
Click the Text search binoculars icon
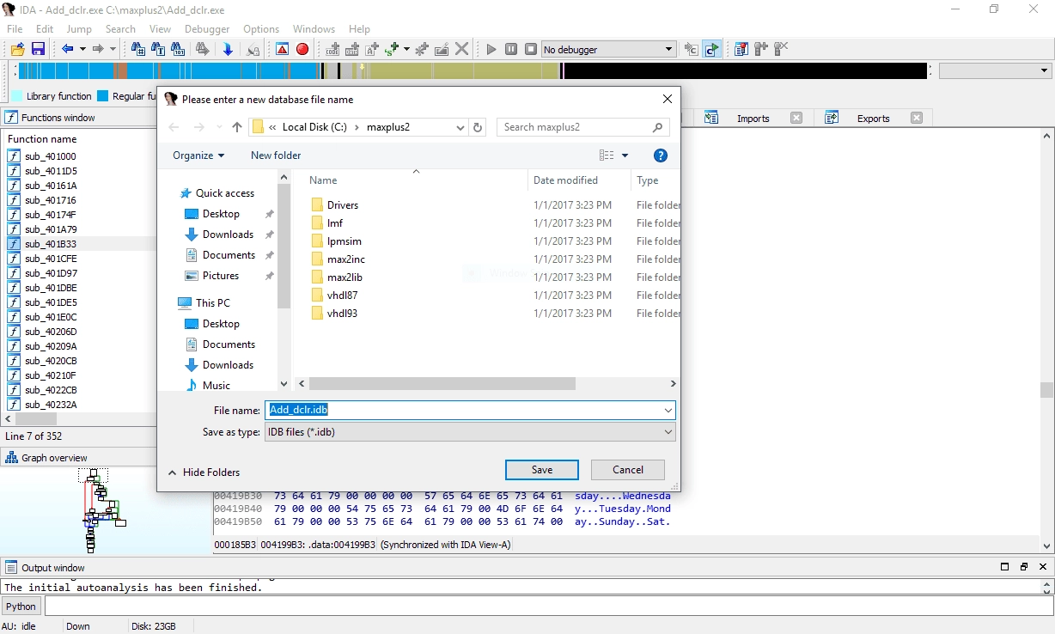point(158,49)
